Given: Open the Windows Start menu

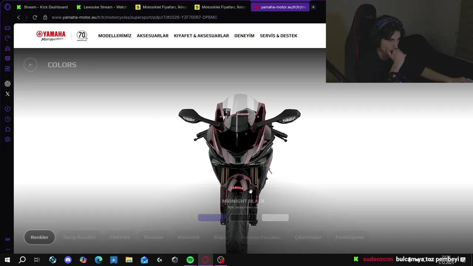Looking at the screenshot, I should tap(7, 260).
